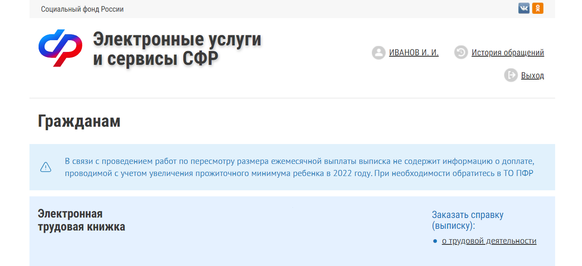582x266 pixels.
Task: Click the notice text about 'ежемесячной выплаты'
Action: [x=299, y=162]
